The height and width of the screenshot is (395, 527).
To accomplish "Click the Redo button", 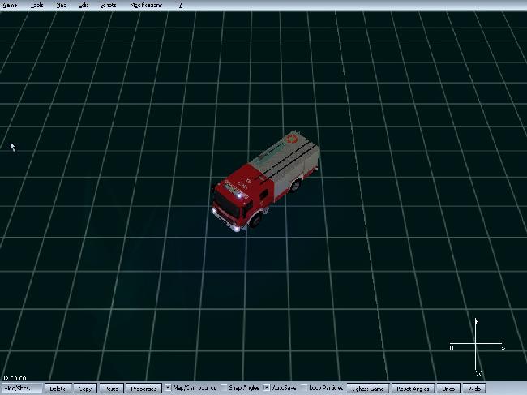I will click(474, 389).
